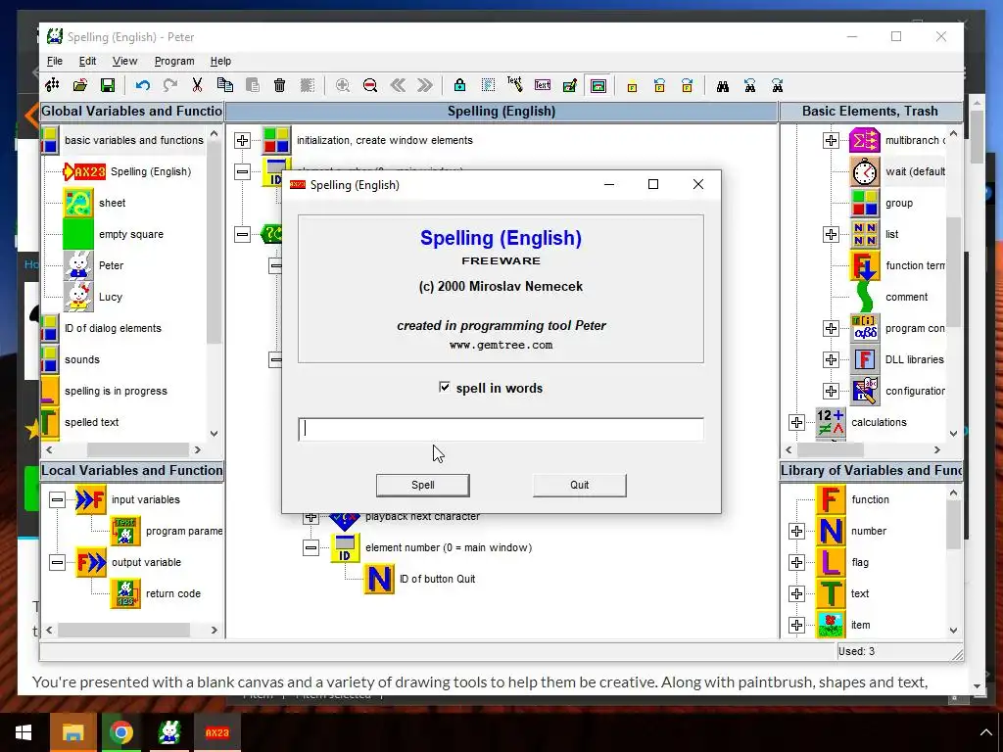The height and width of the screenshot is (752, 1003).
Task: Collapse the output variable node
Action: click(58, 562)
